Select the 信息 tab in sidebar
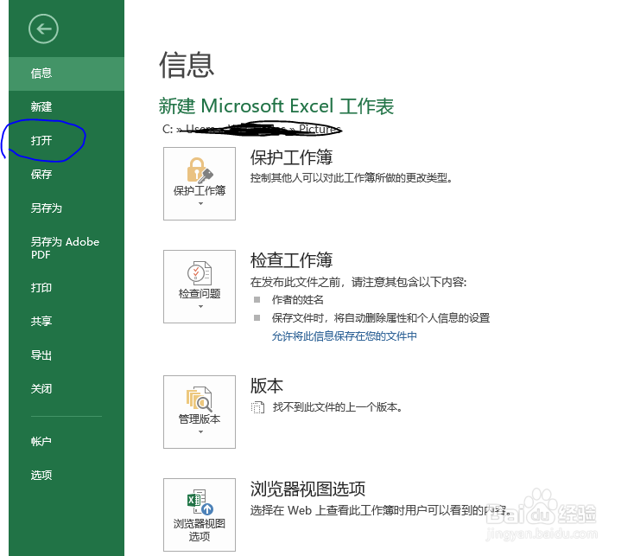The width and height of the screenshot is (634, 556). pos(67,73)
